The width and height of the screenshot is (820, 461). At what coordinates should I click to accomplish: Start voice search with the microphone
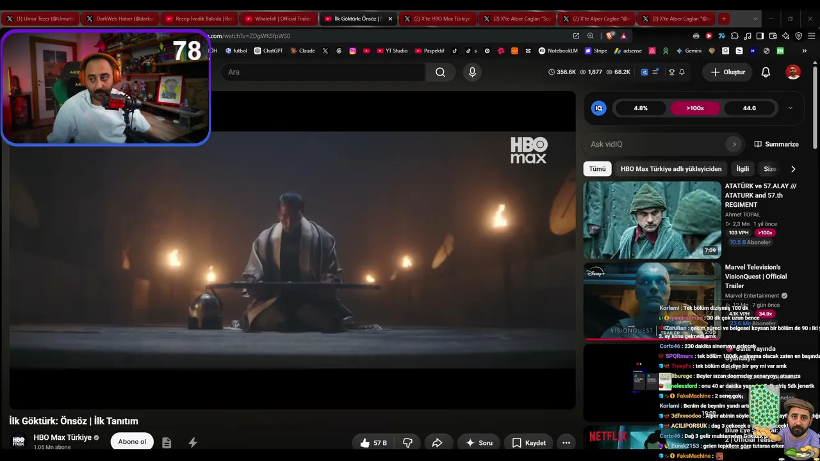pos(472,72)
